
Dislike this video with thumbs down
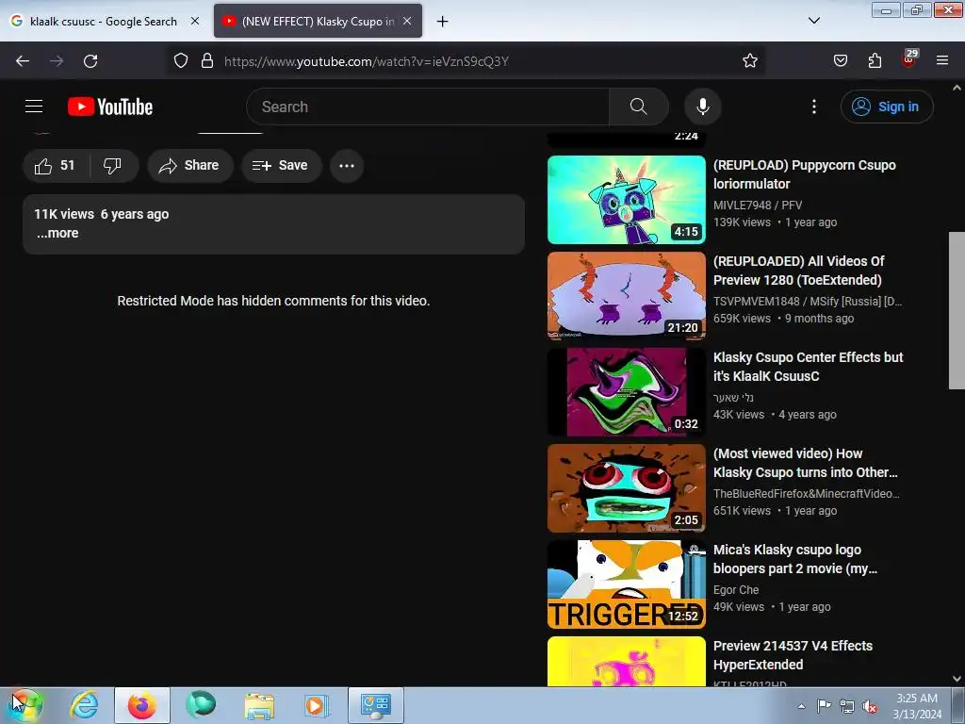tap(113, 166)
